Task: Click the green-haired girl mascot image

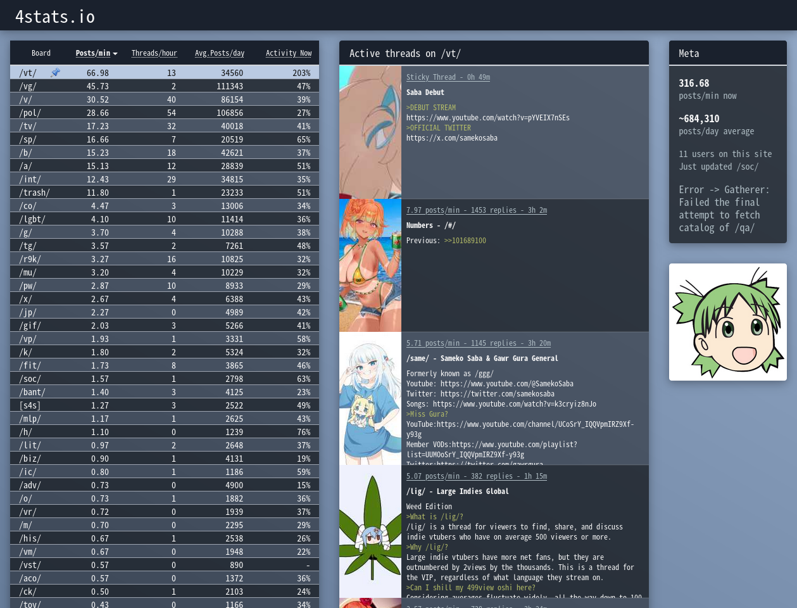Action: [727, 322]
